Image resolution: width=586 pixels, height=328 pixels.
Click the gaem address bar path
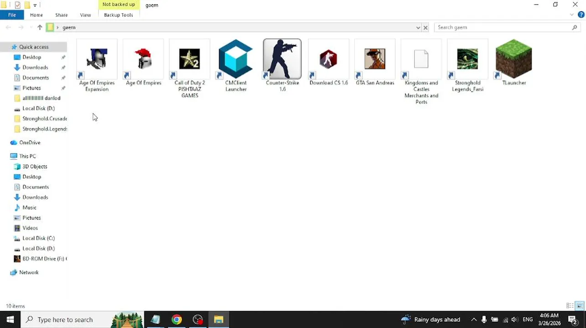point(69,27)
